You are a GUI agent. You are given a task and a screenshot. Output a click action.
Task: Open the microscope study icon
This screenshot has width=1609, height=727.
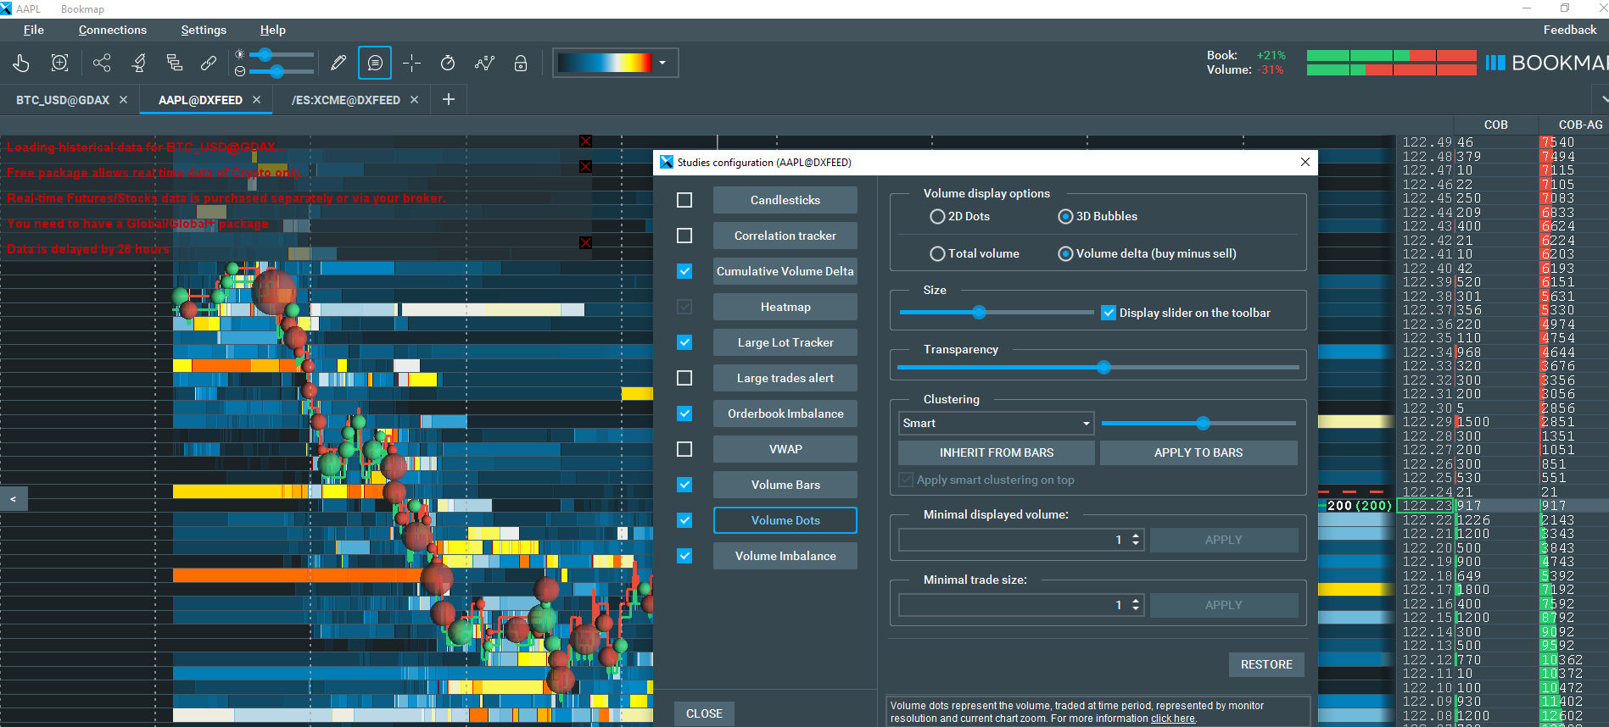pyautogui.click(x=138, y=63)
